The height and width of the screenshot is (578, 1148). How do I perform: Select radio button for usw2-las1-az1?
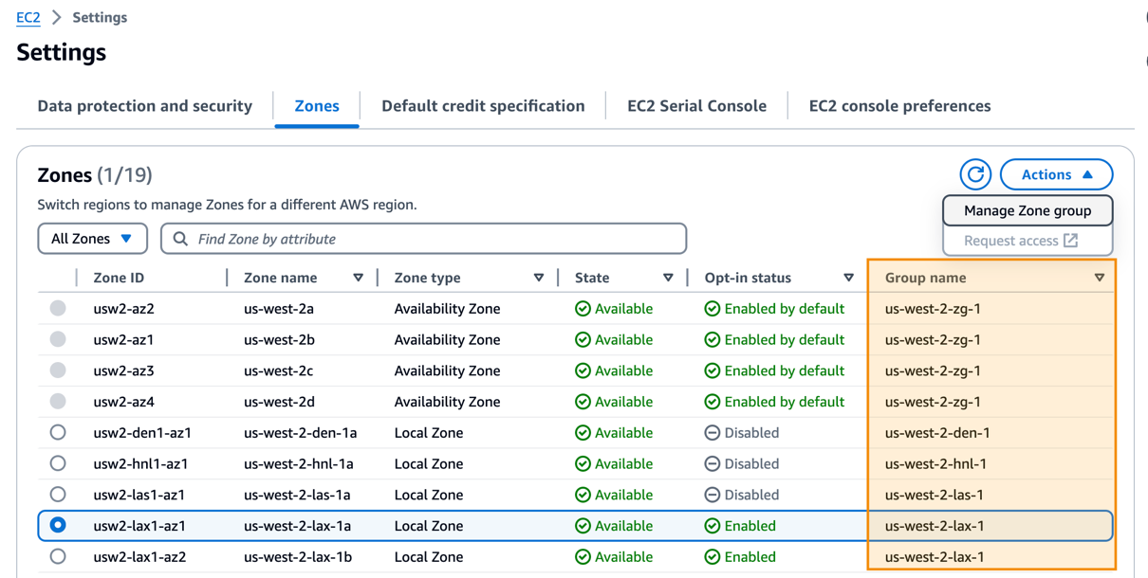58,495
